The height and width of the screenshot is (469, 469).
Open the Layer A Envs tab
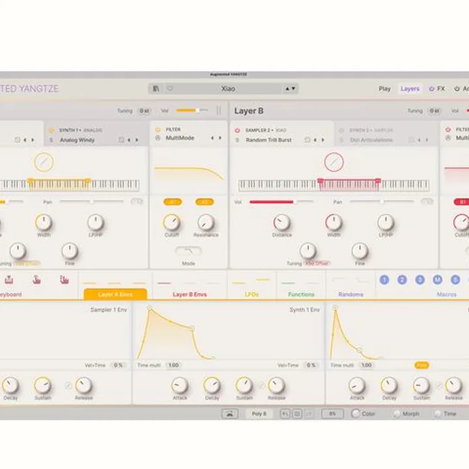(115, 294)
